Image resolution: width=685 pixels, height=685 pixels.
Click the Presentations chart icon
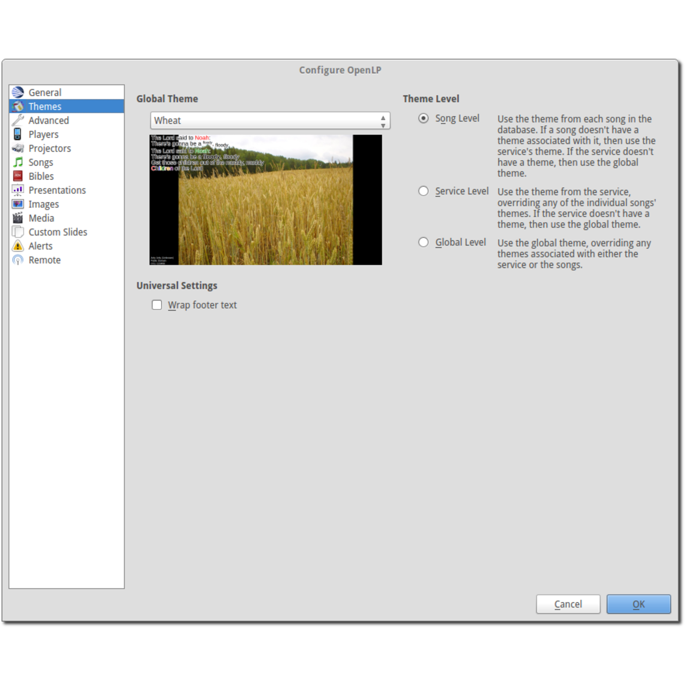click(18, 190)
